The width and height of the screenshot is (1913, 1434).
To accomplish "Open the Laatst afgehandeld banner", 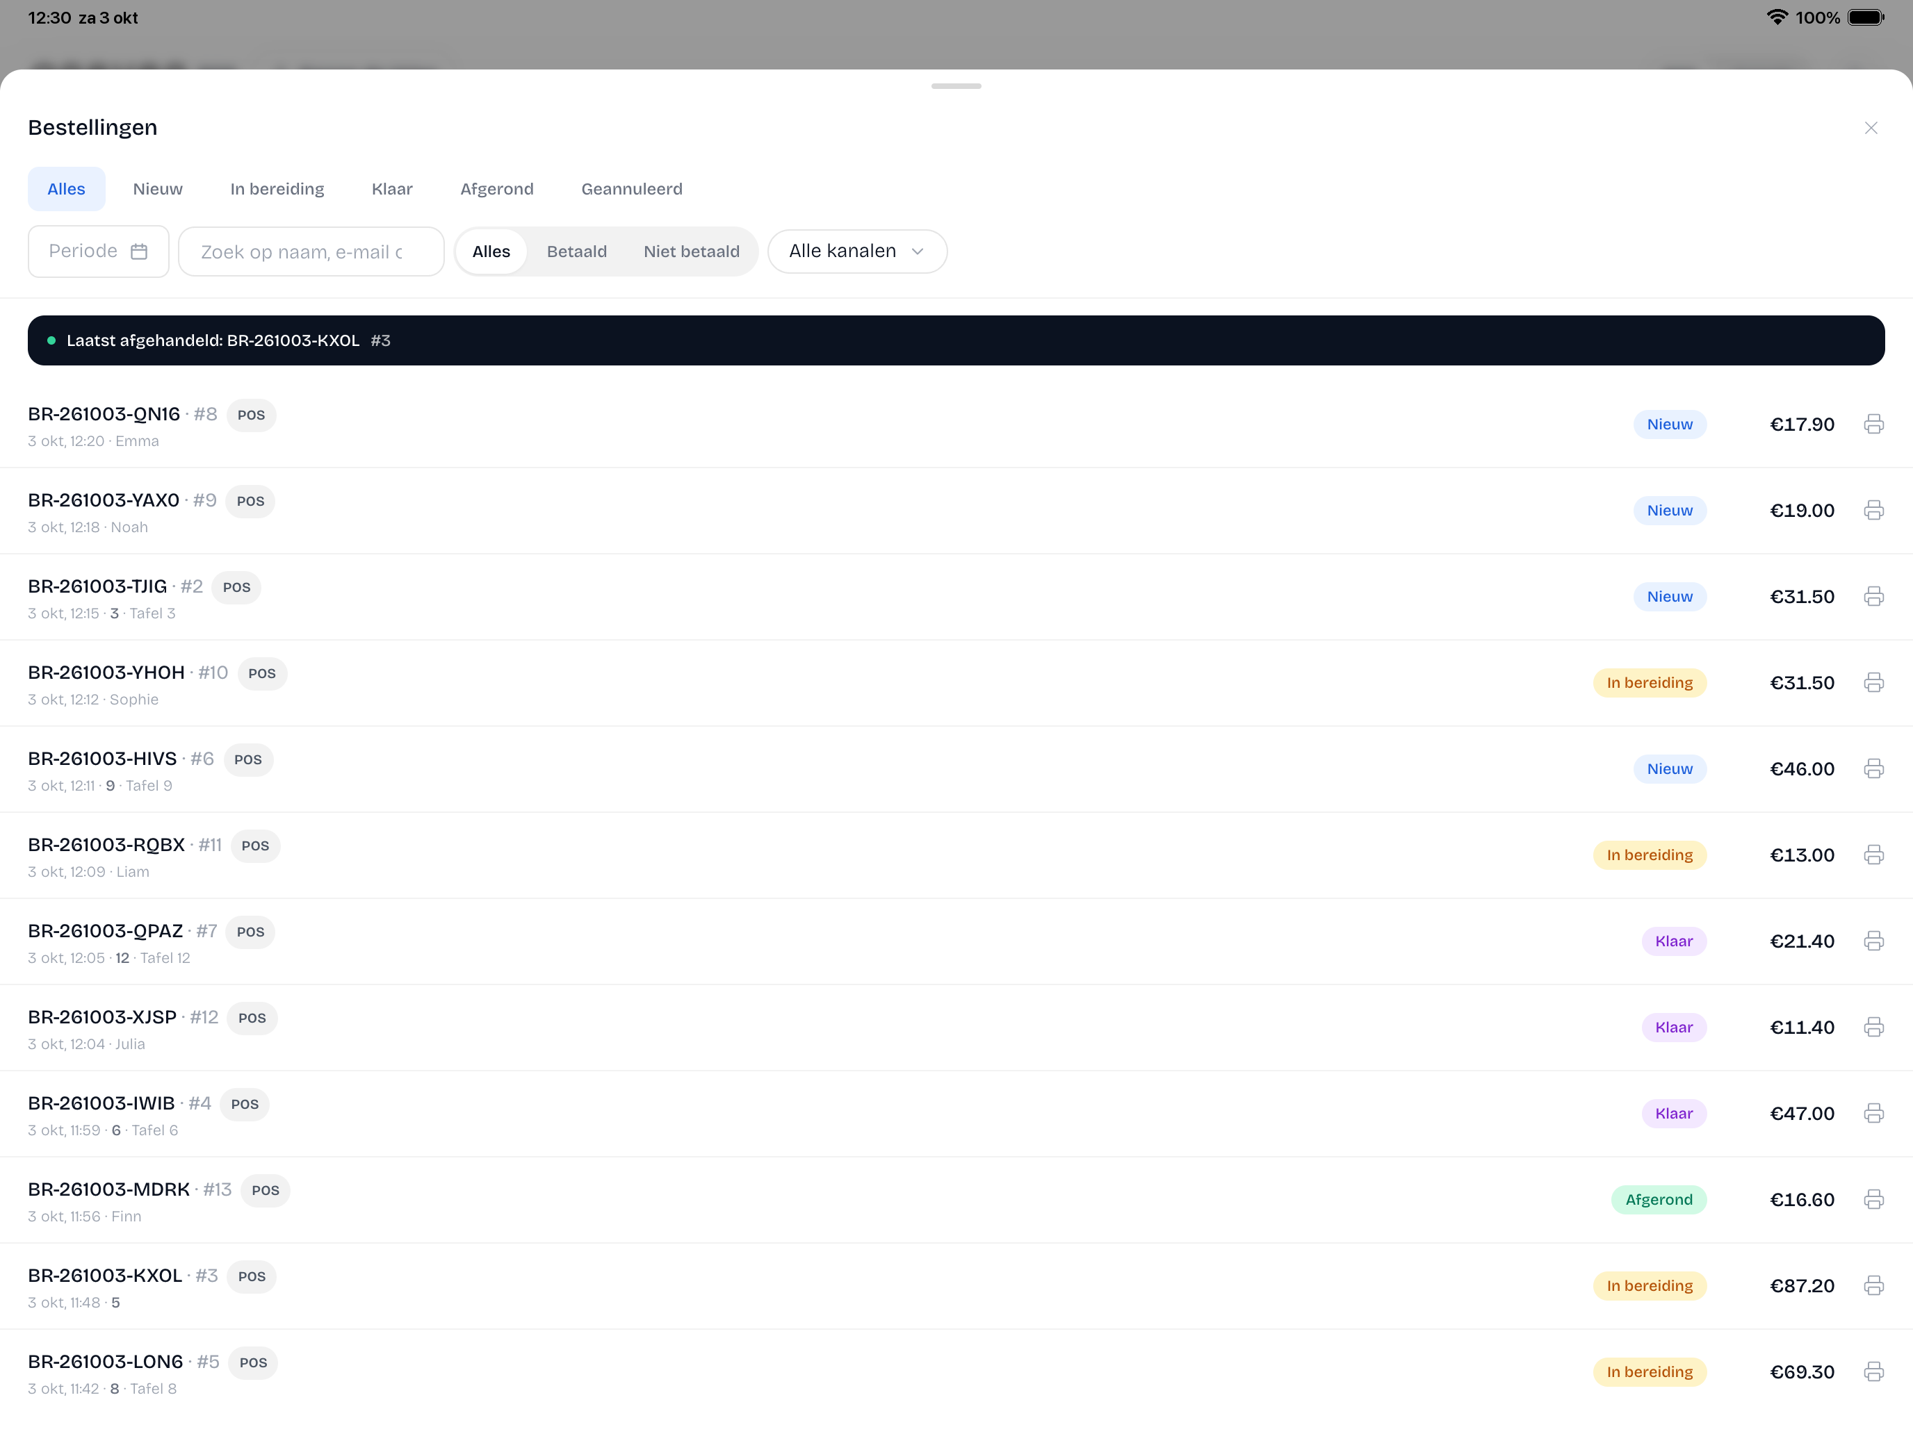I will click(956, 340).
